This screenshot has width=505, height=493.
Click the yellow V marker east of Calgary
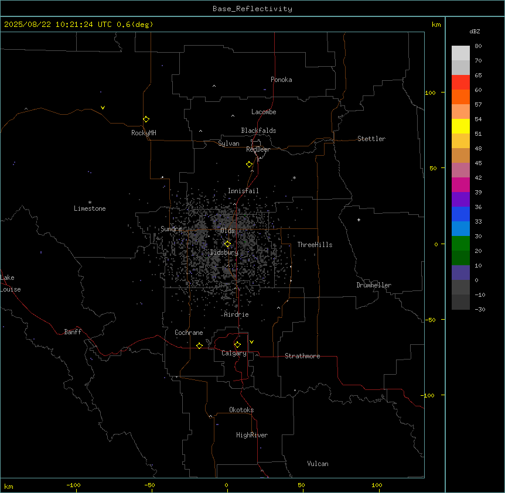251,342
